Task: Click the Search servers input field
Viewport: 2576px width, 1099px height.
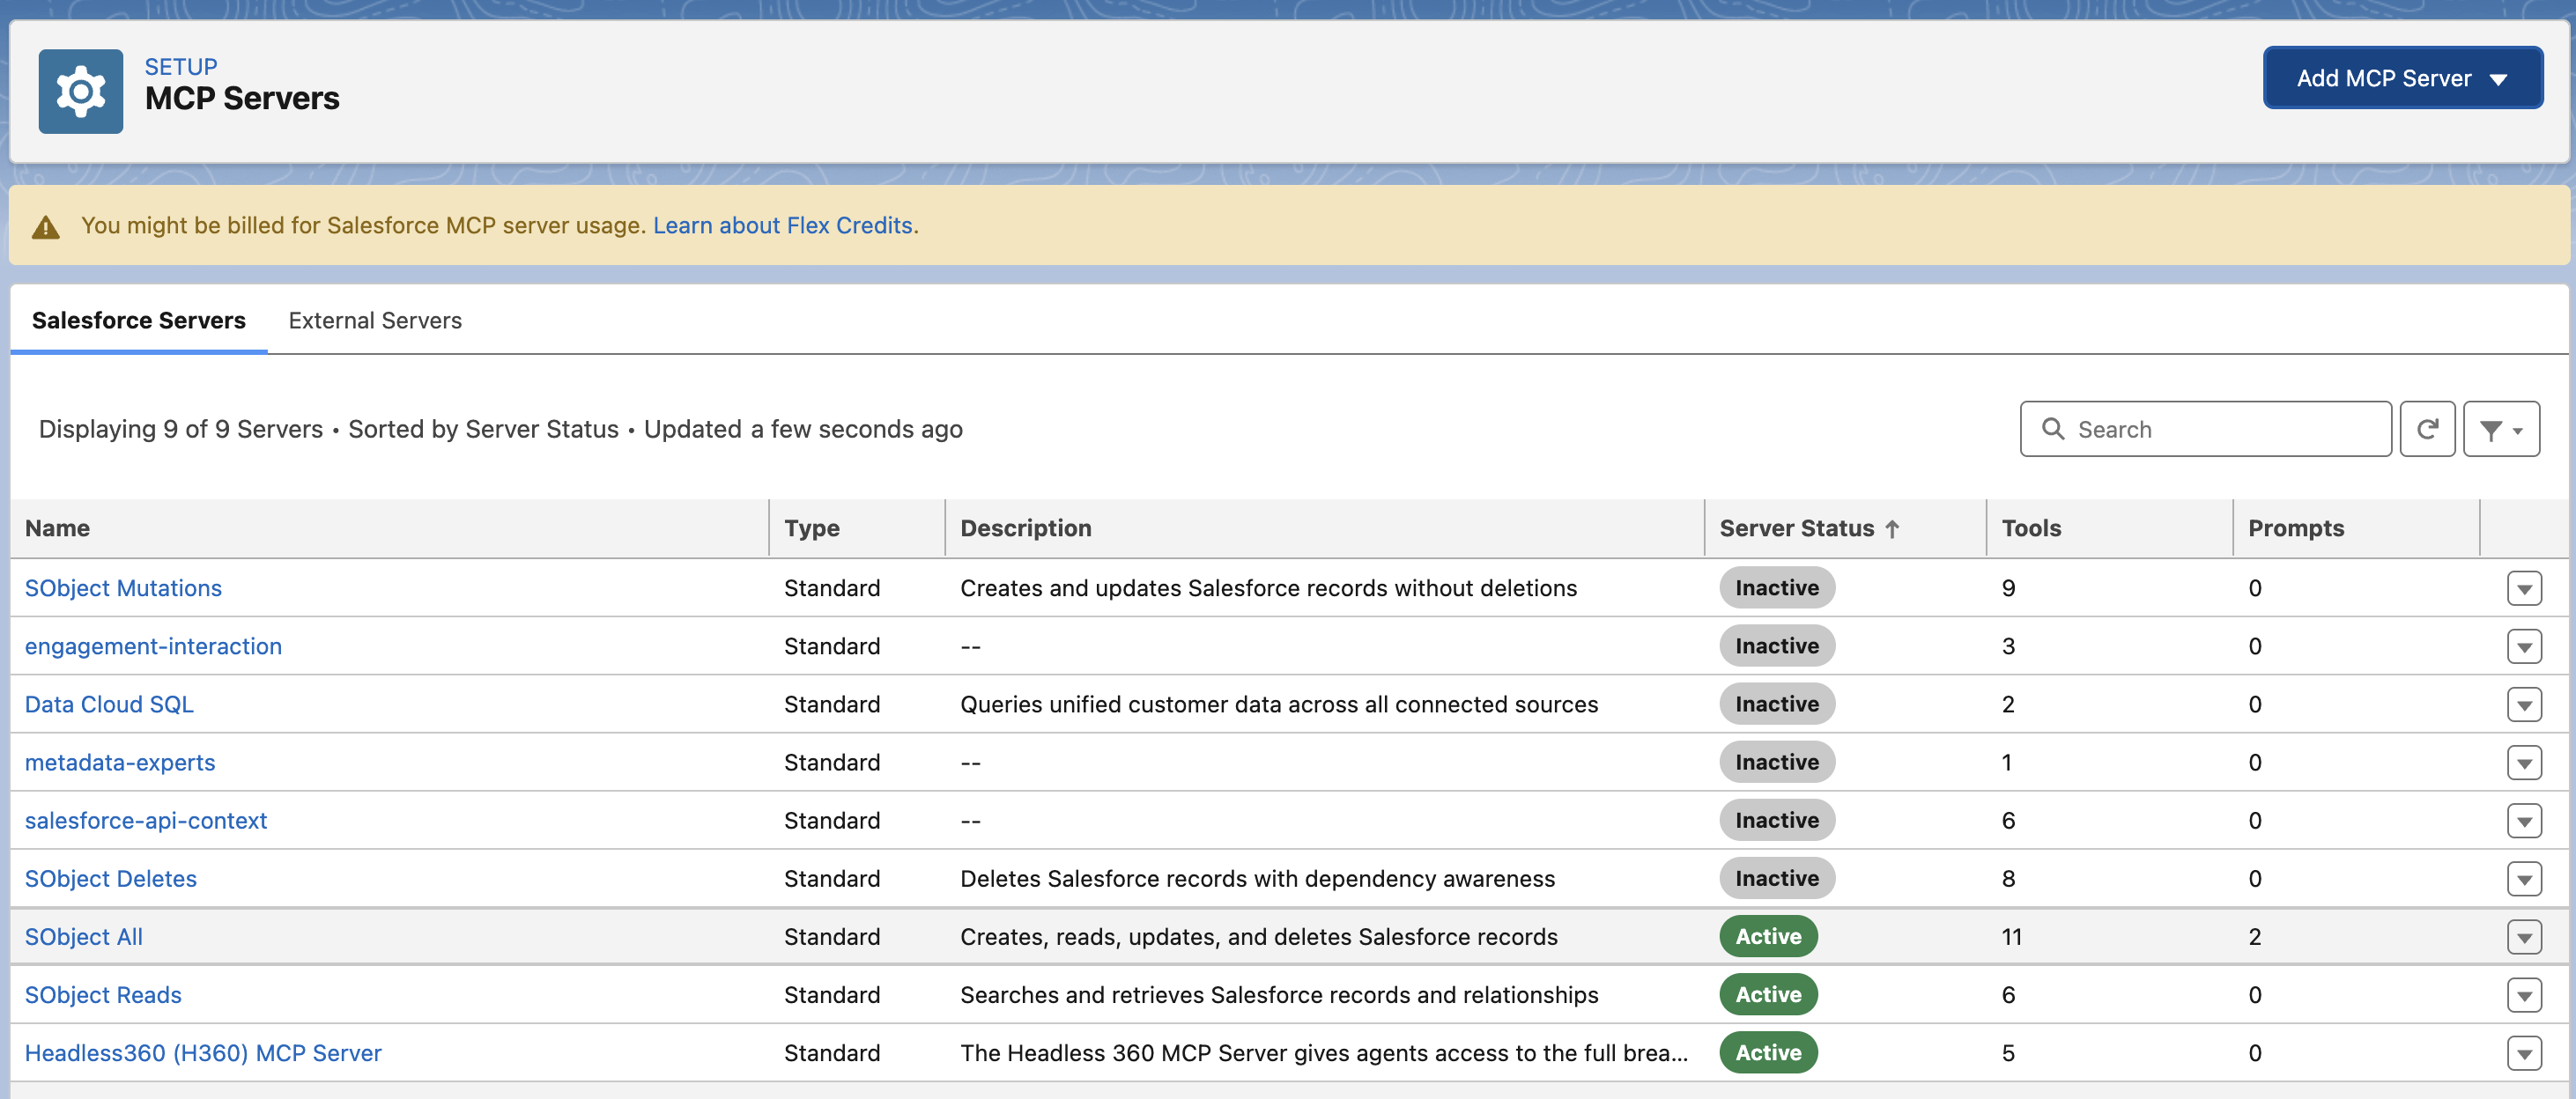Action: click(x=2205, y=429)
